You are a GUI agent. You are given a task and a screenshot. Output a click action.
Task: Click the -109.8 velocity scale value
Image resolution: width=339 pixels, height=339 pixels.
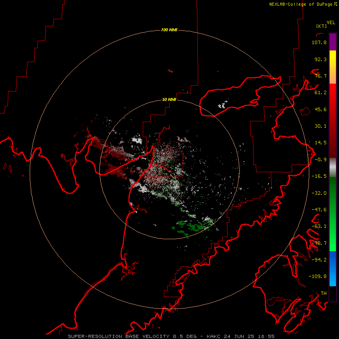318,276
